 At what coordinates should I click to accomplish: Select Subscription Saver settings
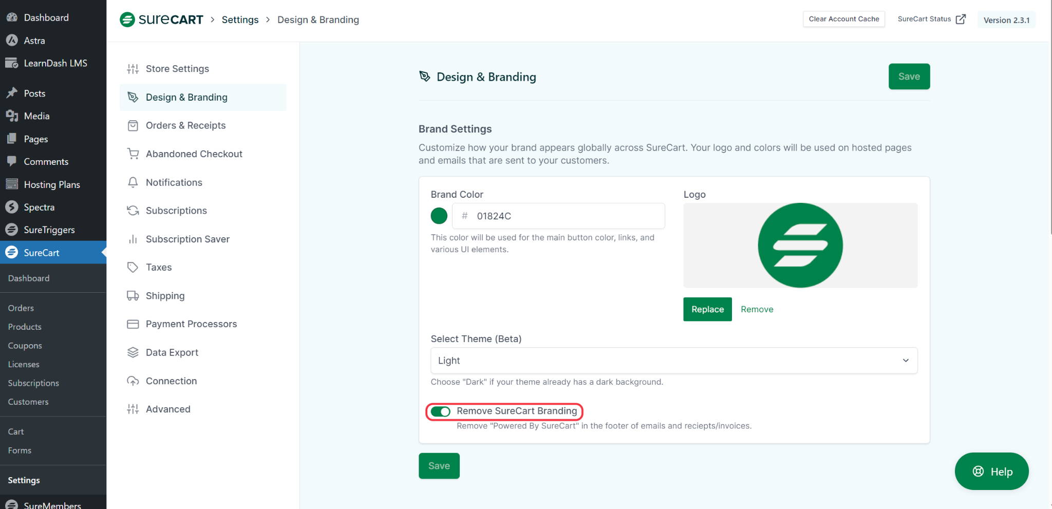tap(203, 239)
